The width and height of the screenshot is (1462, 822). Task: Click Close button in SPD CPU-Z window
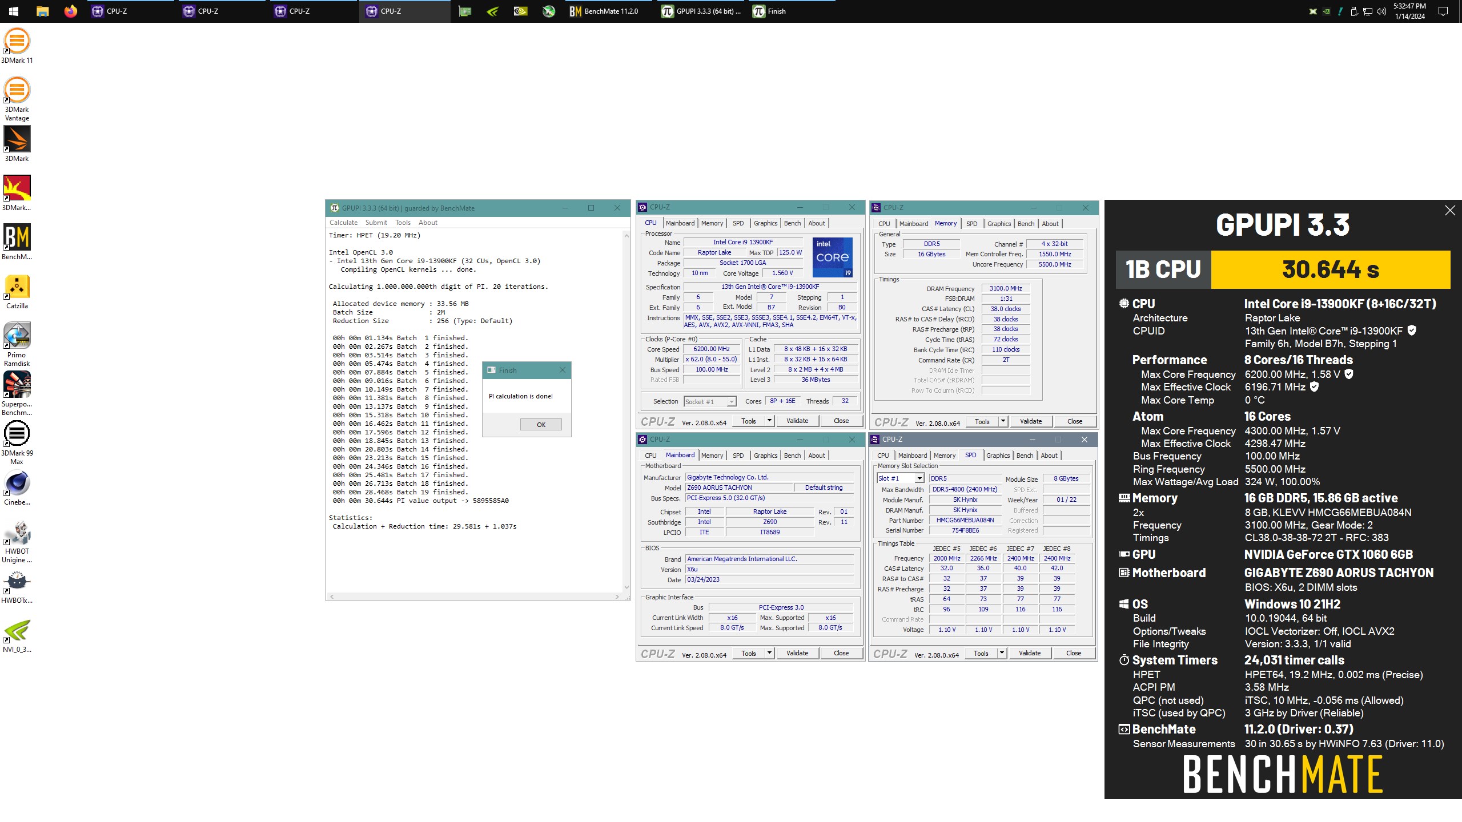tap(1074, 653)
